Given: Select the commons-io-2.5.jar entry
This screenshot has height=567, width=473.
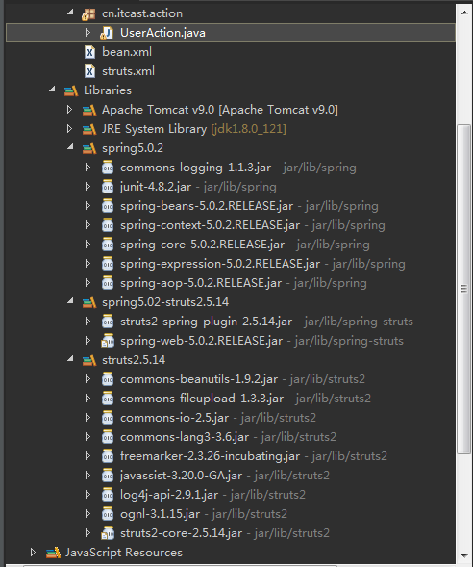Looking at the screenshot, I should coord(174,418).
